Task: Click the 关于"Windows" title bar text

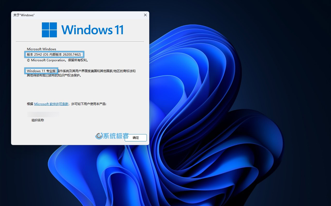Action: 24,15
